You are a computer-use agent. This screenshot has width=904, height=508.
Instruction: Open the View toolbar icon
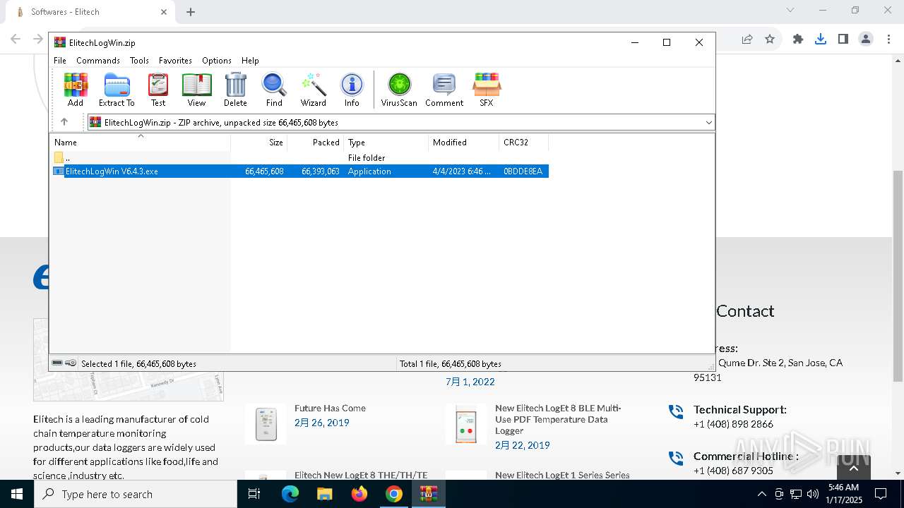pos(196,90)
